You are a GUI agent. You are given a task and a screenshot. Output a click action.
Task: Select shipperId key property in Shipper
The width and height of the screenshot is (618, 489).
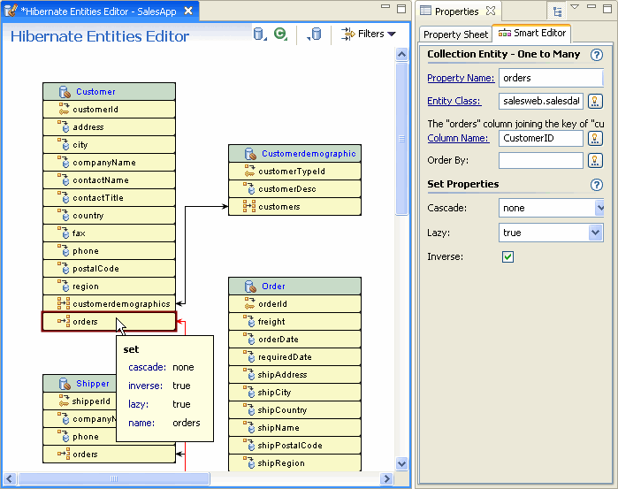pos(80,401)
